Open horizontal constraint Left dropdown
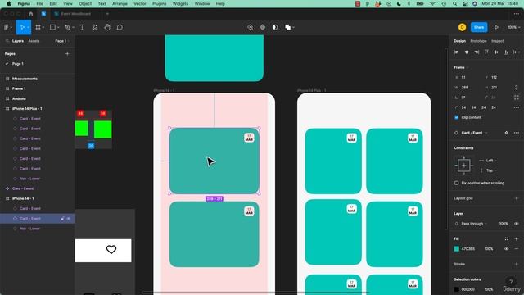 pos(491,161)
